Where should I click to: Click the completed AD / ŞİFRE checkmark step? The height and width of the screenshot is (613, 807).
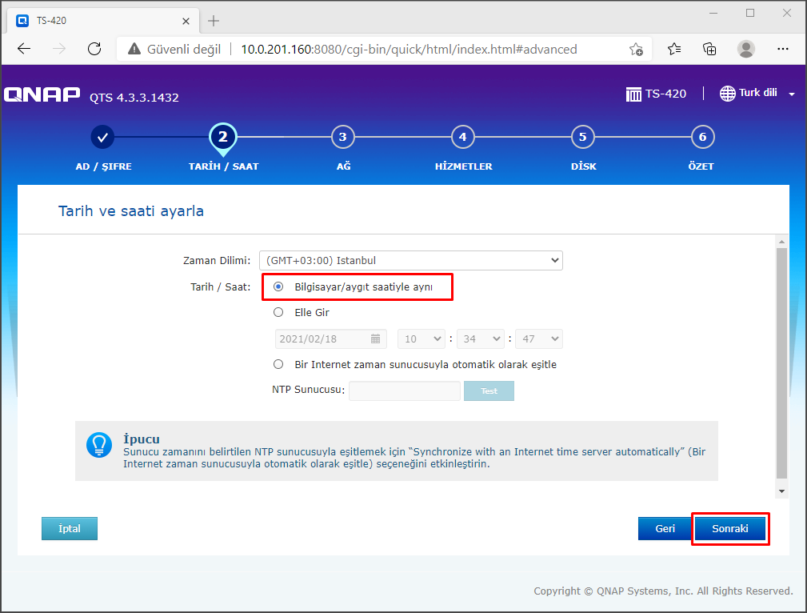102,137
